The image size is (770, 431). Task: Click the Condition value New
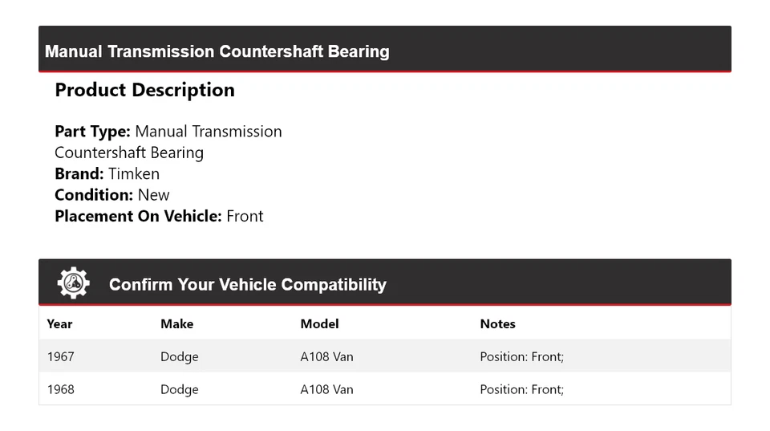click(154, 195)
